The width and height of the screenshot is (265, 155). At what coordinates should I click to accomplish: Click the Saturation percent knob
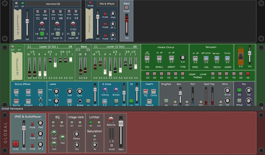[94, 145]
